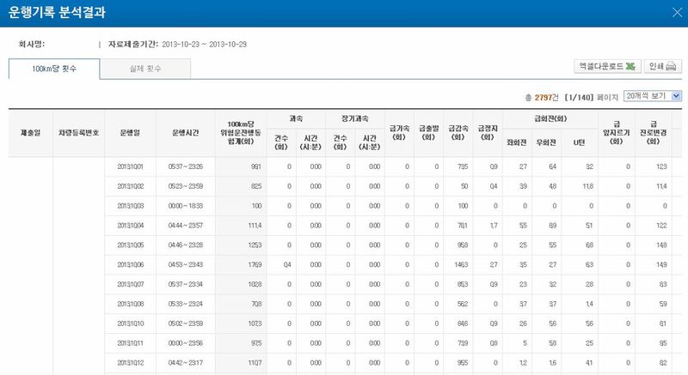688x375 pixels.
Task: Click the [1/140] 페이지 indicator
Action: tap(592, 97)
